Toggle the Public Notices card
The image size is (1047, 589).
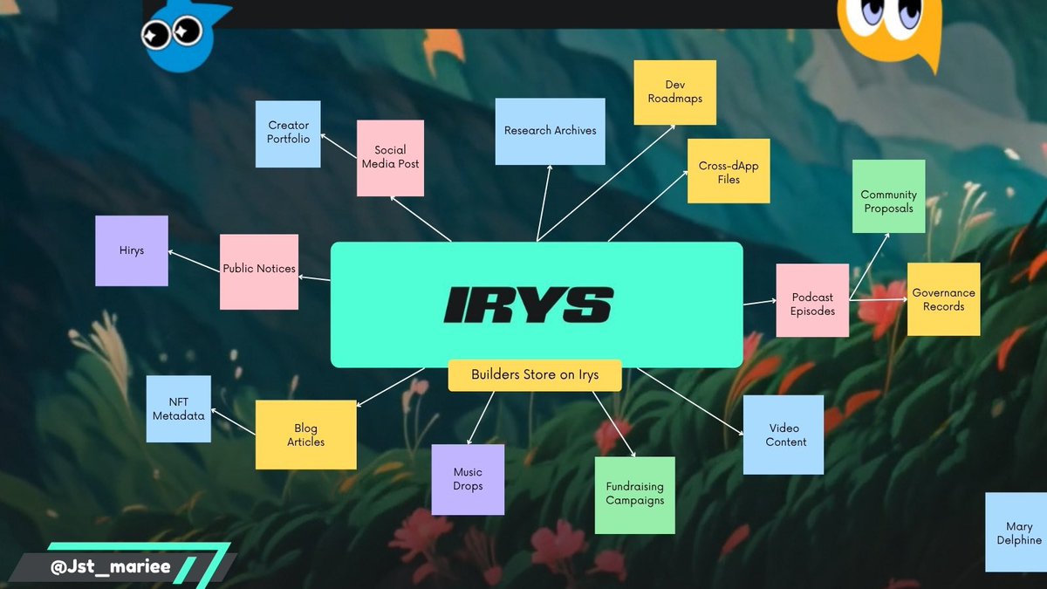[x=258, y=269]
